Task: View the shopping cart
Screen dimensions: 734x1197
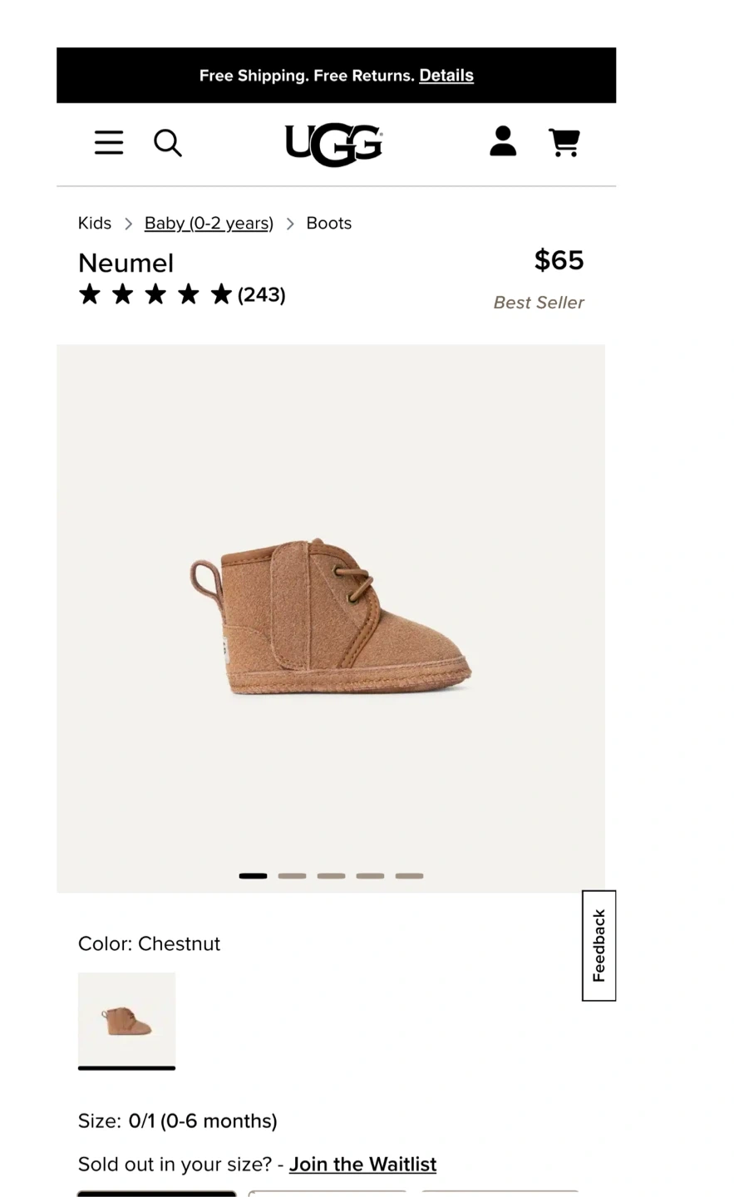Action: coord(565,142)
